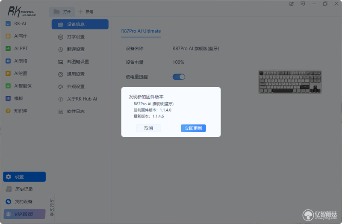Click the 发现新的固件版本 dialog title
342x224 pixels.
[x=146, y=97]
